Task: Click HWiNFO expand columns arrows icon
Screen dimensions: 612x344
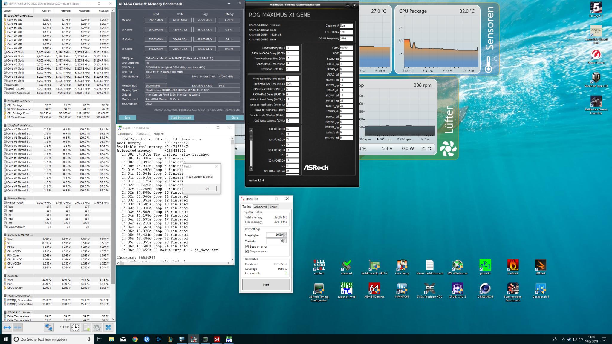Action: tap(7, 328)
